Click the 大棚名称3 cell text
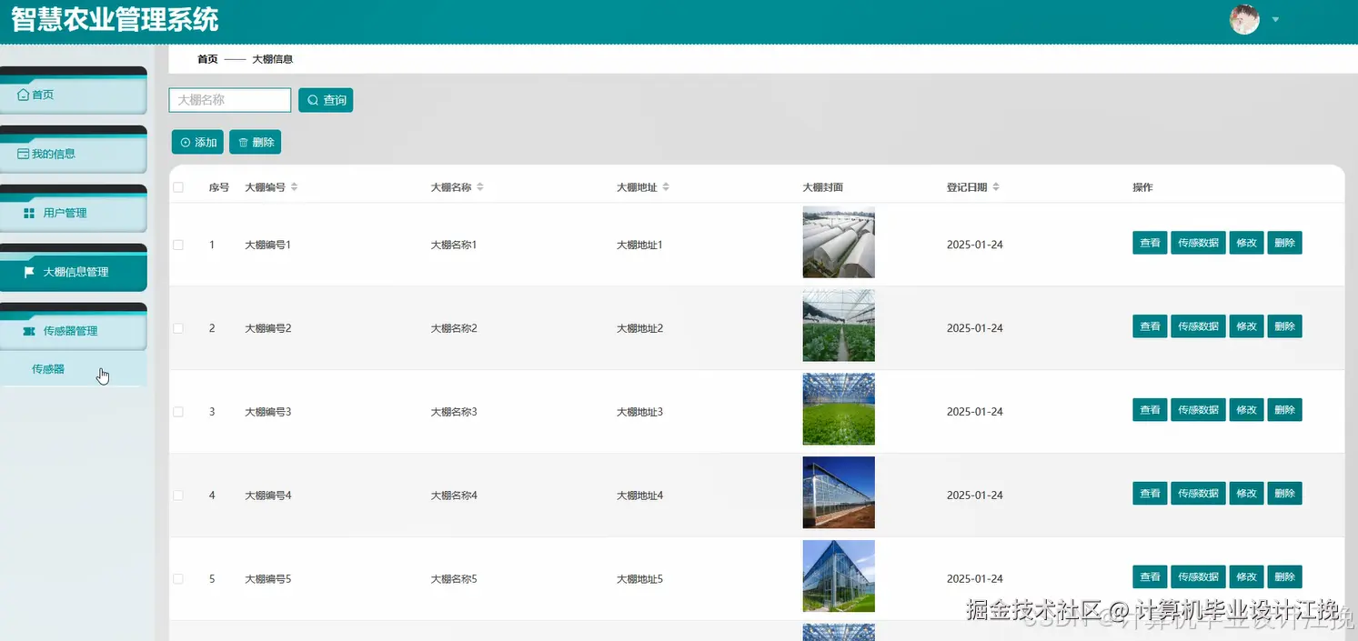1358x641 pixels. [x=454, y=412]
